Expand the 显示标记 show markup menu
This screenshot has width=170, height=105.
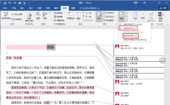[109, 17]
